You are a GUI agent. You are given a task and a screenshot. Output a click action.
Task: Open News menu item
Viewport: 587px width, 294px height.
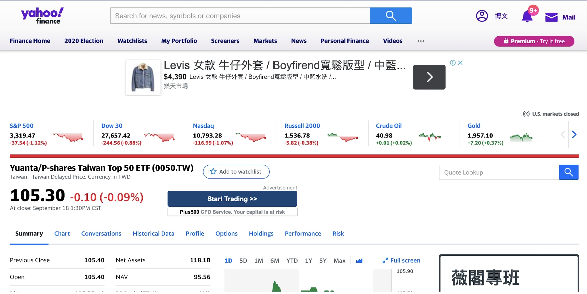click(x=299, y=41)
